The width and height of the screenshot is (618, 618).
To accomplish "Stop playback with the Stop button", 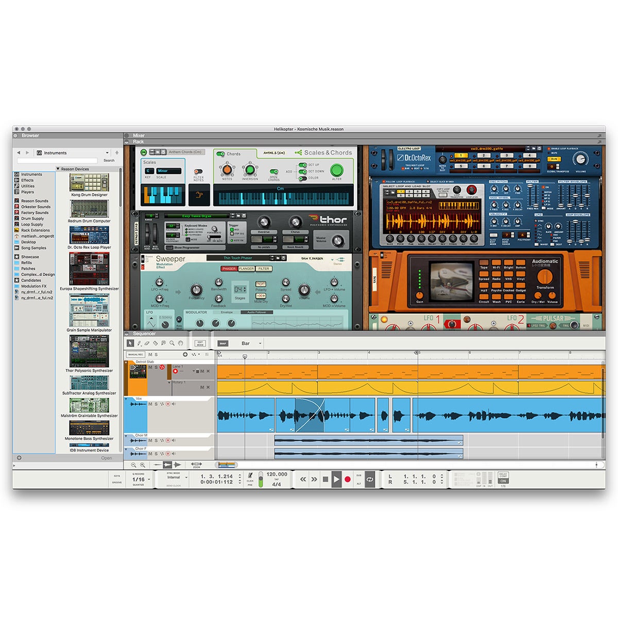I will coord(325,479).
